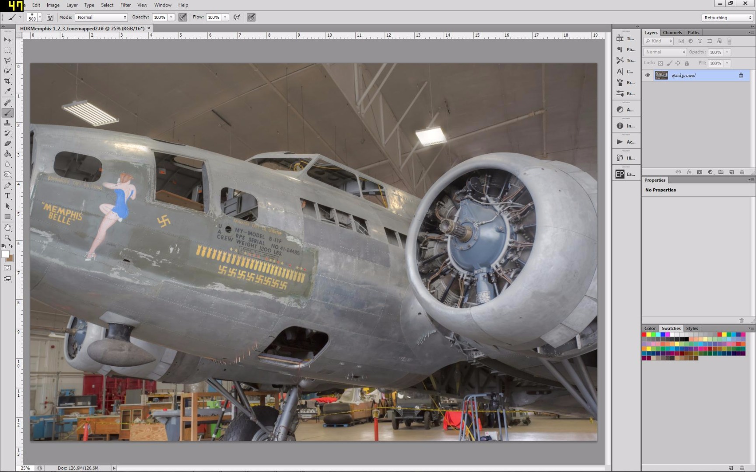Expand the collapsed Info panel

click(626, 125)
